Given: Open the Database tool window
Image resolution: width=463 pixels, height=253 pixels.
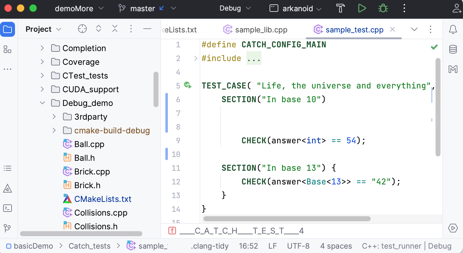Looking at the screenshot, I should (453, 49).
